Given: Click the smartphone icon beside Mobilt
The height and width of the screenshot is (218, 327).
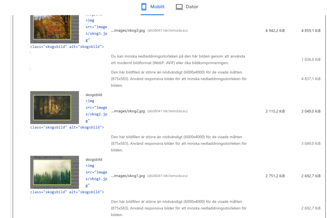Looking at the screenshot, I should [x=144, y=7].
